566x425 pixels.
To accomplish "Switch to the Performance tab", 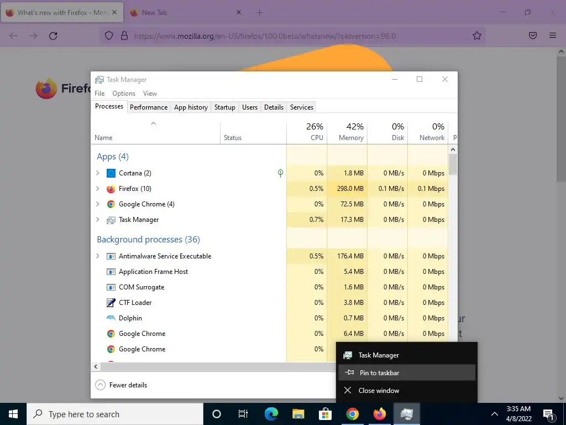I will (149, 107).
